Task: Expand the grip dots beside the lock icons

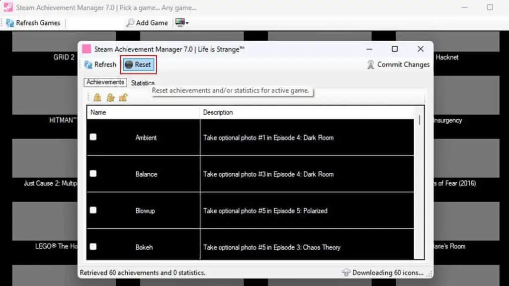Action: 88,97
